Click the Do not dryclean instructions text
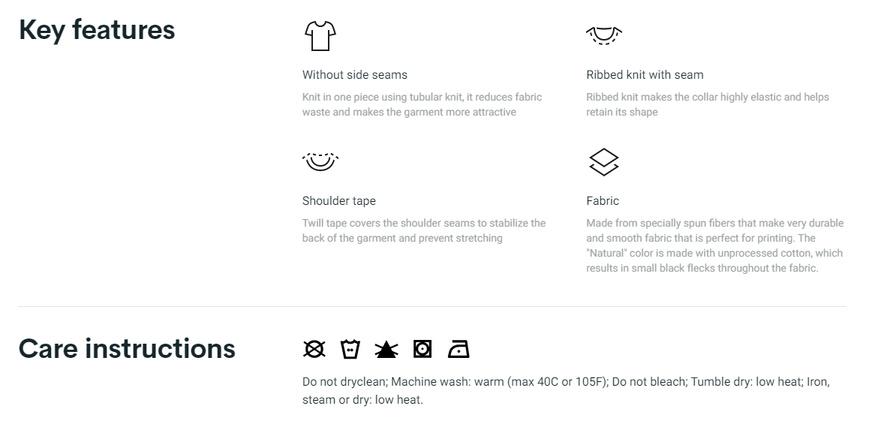The width and height of the screenshot is (869, 436). tap(566, 390)
